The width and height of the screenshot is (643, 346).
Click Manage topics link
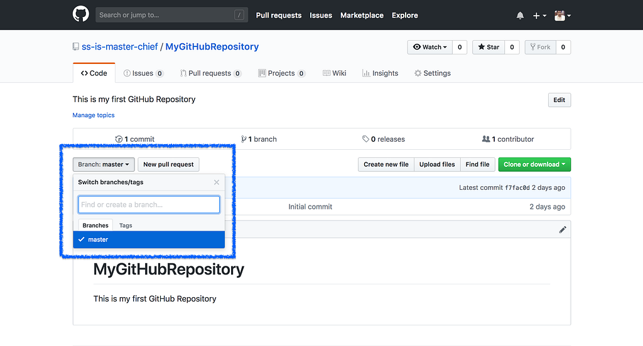[x=94, y=115]
